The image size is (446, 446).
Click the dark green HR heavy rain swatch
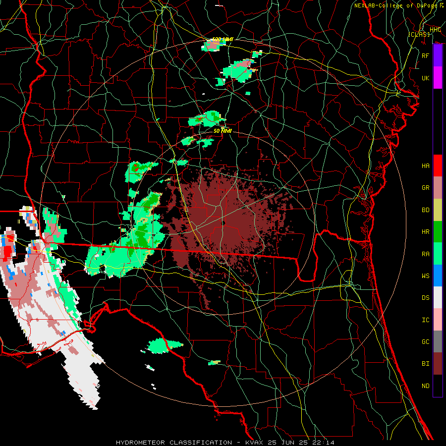point(438,232)
